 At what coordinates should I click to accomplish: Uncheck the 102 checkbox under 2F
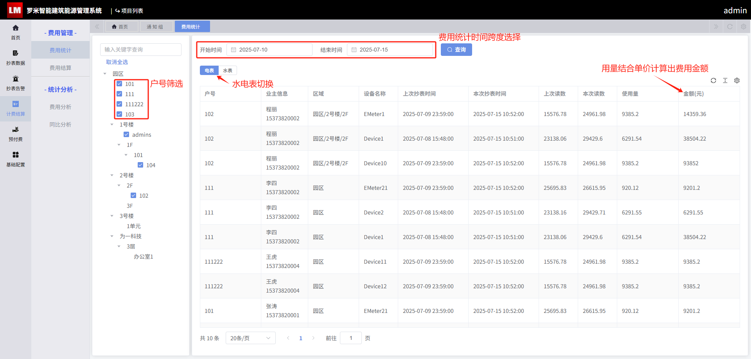point(133,195)
